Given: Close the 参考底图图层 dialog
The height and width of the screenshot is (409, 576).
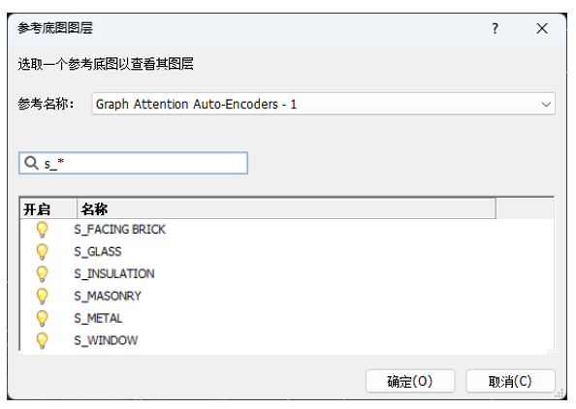Looking at the screenshot, I should click(542, 28).
